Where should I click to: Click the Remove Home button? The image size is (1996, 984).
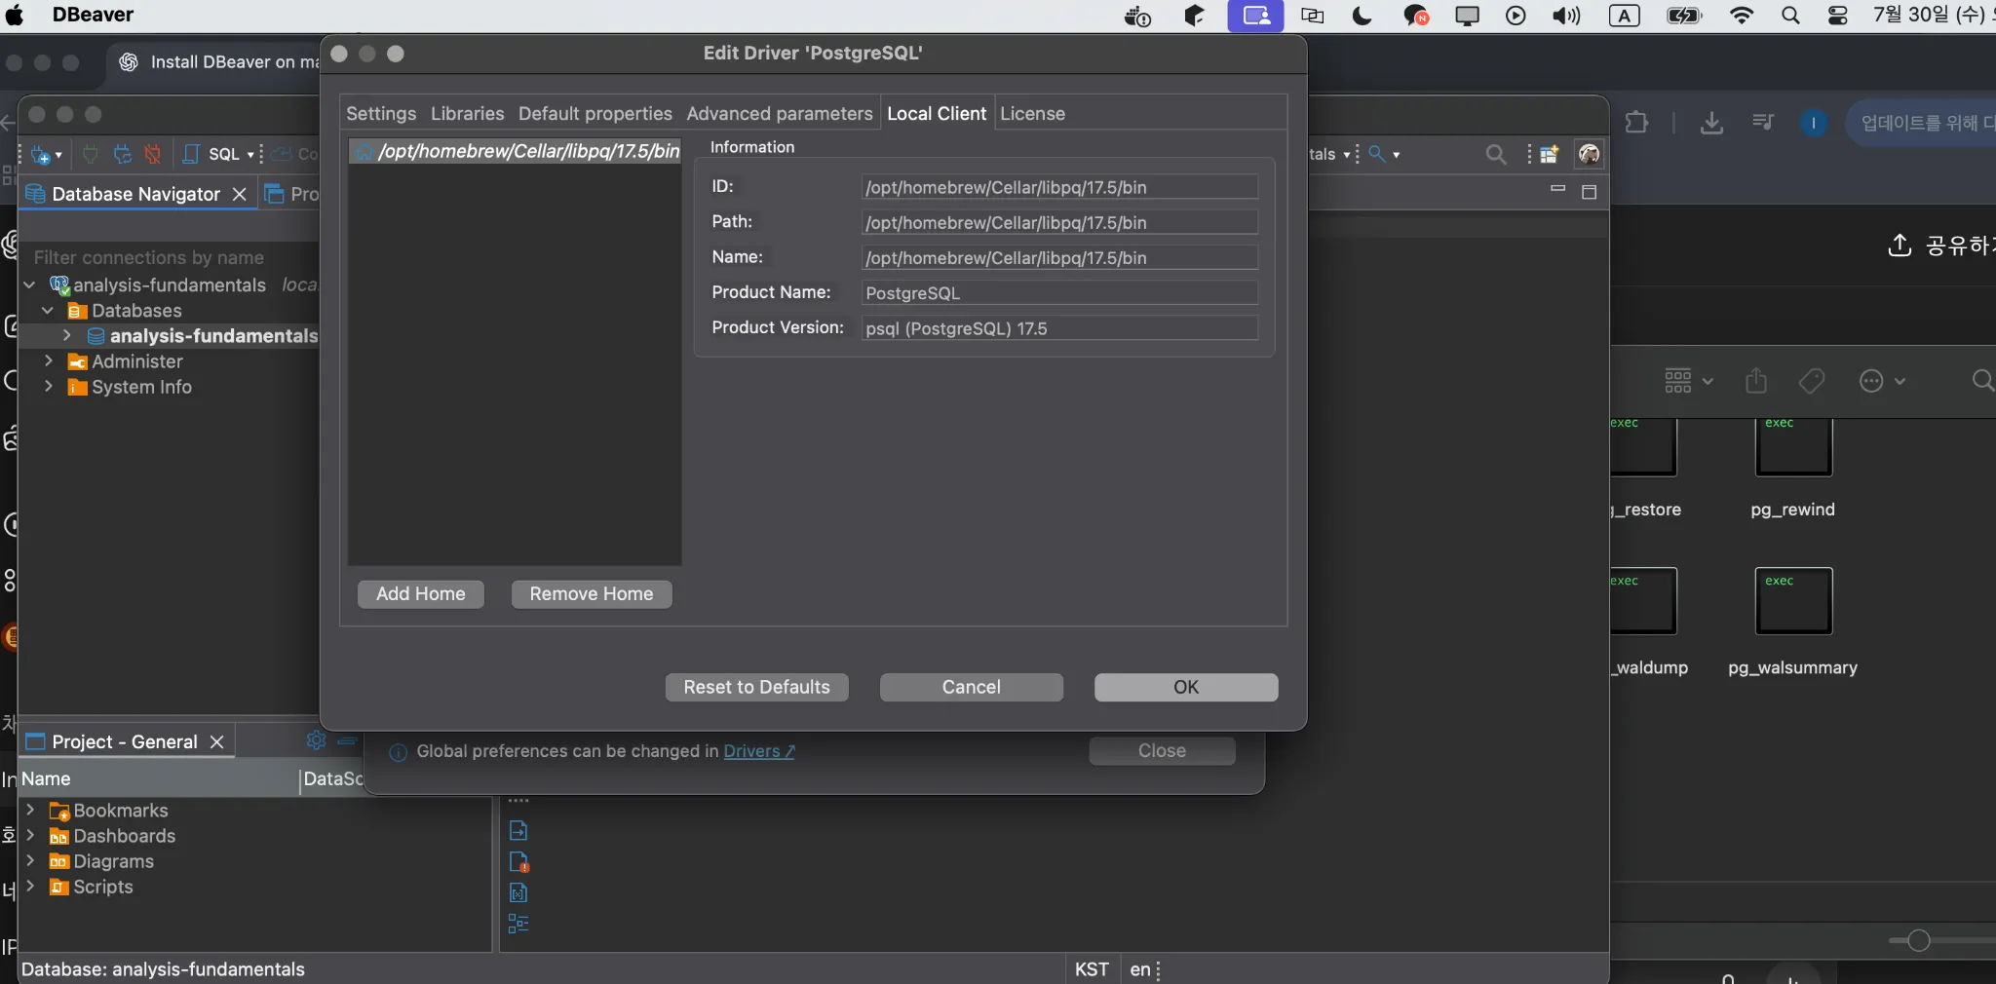(x=592, y=593)
